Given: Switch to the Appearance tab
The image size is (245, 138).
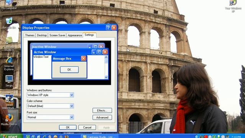Looking at the screenshot, I should click(75, 35).
